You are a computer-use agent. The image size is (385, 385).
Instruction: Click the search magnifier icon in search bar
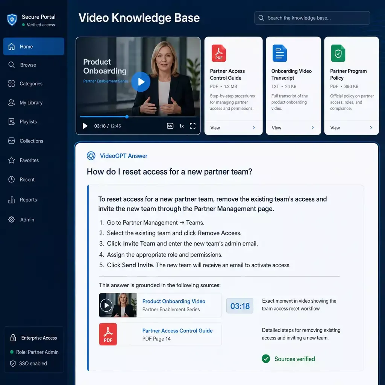coord(261,18)
